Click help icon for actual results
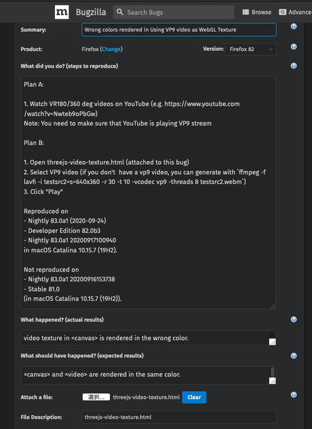Viewport: 312px width, 429px height. click(x=294, y=320)
